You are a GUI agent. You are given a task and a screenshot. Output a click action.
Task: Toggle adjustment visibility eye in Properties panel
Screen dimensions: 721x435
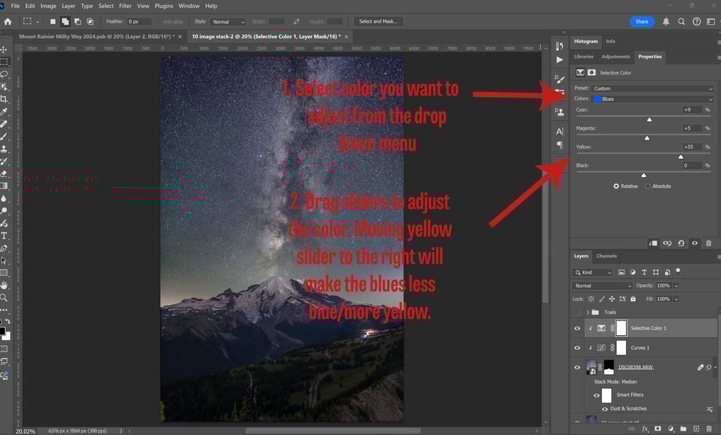pos(695,243)
